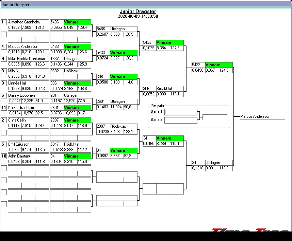Select seed number 1 box

[x=4, y=22]
